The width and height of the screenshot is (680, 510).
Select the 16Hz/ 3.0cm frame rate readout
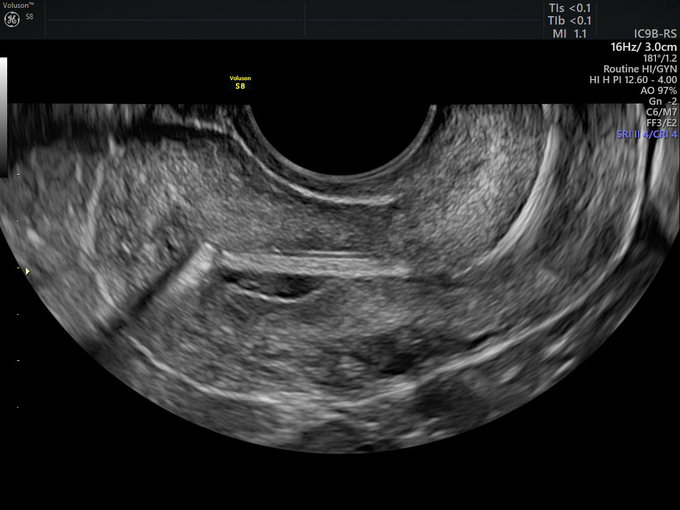point(643,47)
